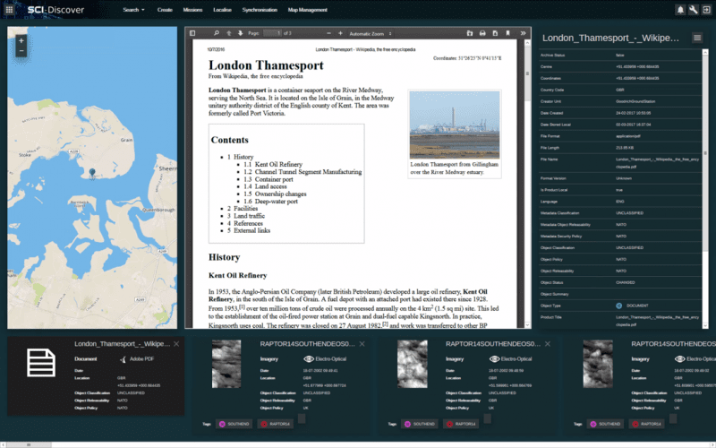
Task: Zoom out on the map
Action: tap(21, 51)
